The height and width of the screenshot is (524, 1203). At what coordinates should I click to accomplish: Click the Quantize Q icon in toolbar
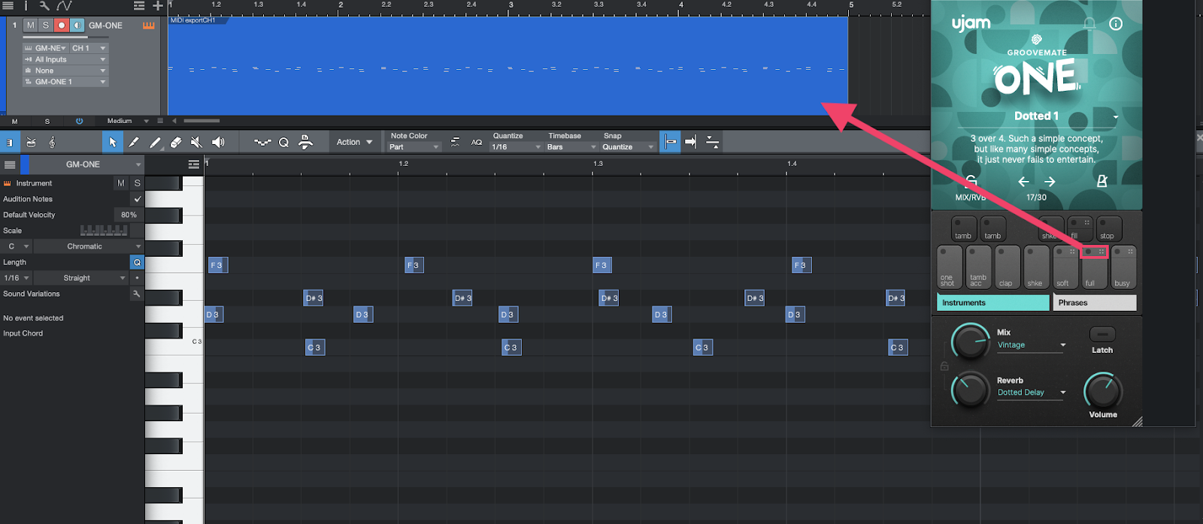[x=283, y=142]
